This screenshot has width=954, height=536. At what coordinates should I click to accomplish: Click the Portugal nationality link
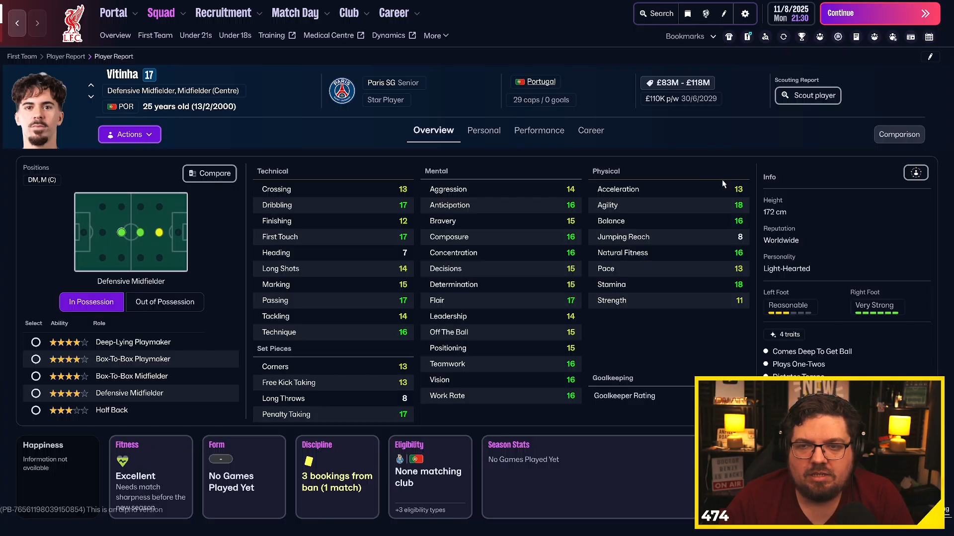click(541, 81)
